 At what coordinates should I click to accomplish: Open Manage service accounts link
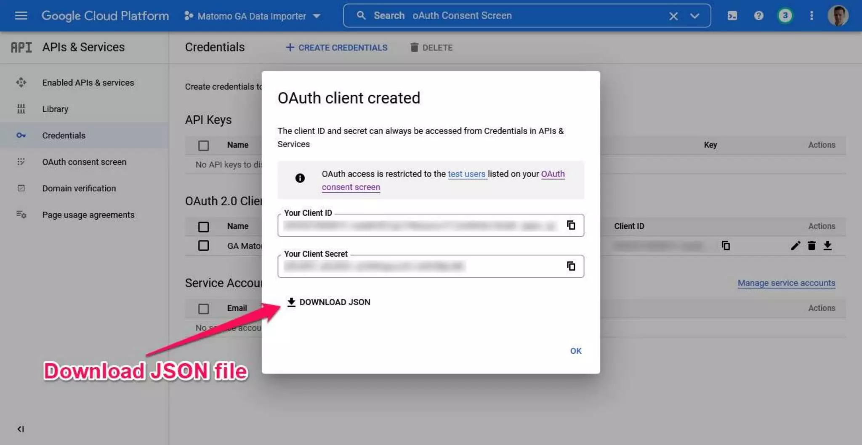point(786,283)
